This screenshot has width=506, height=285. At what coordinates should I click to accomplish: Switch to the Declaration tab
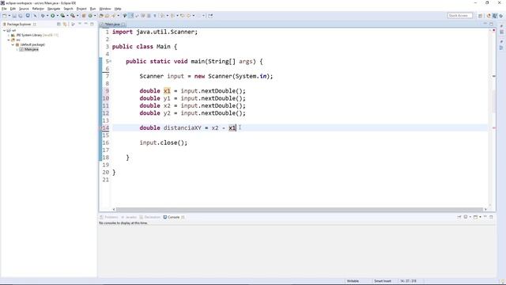[149, 217]
